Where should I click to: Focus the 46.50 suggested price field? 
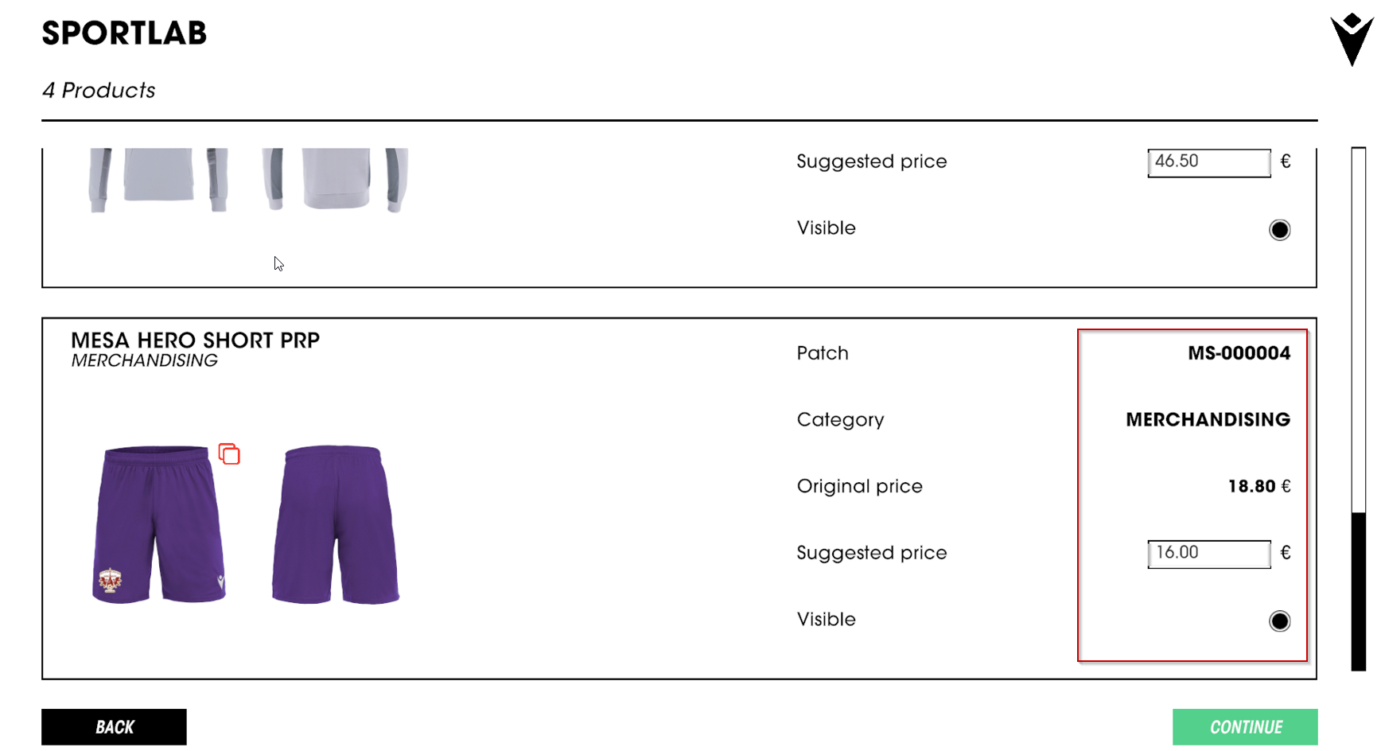click(x=1208, y=162)
